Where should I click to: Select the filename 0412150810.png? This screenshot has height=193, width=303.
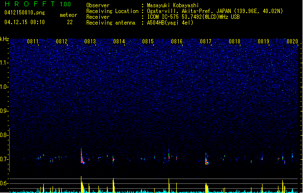pyautogui.click(x=25, y=13)
